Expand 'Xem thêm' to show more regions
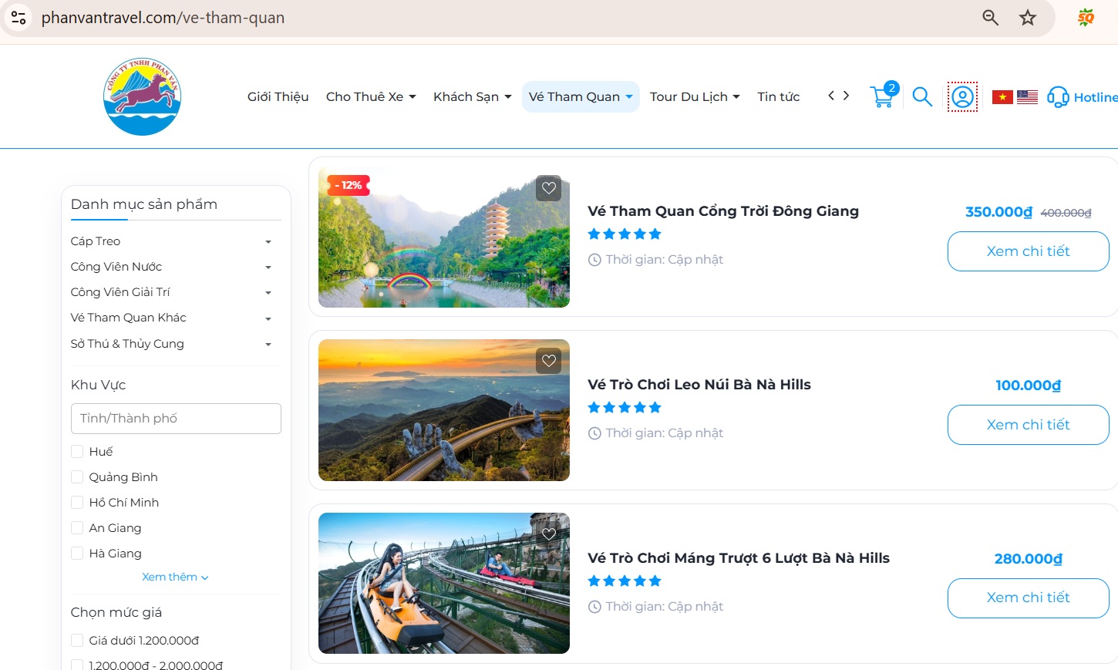 [175, 576]
